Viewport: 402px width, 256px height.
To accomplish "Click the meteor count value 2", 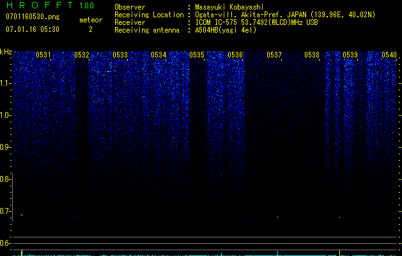I will (x=91, y=29).
